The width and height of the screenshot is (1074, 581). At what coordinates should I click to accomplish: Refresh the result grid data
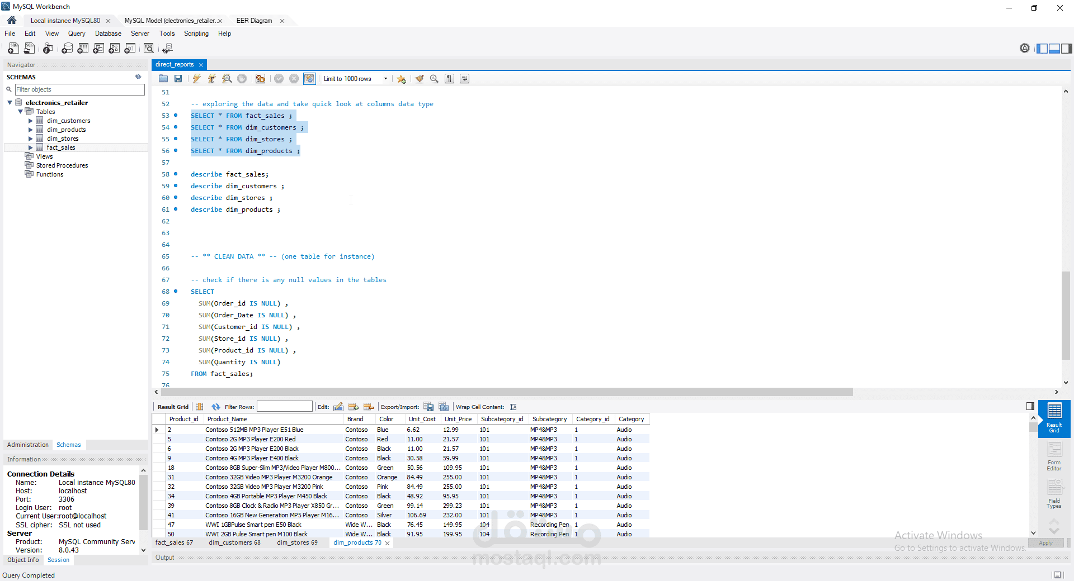[x=216, y=407]
